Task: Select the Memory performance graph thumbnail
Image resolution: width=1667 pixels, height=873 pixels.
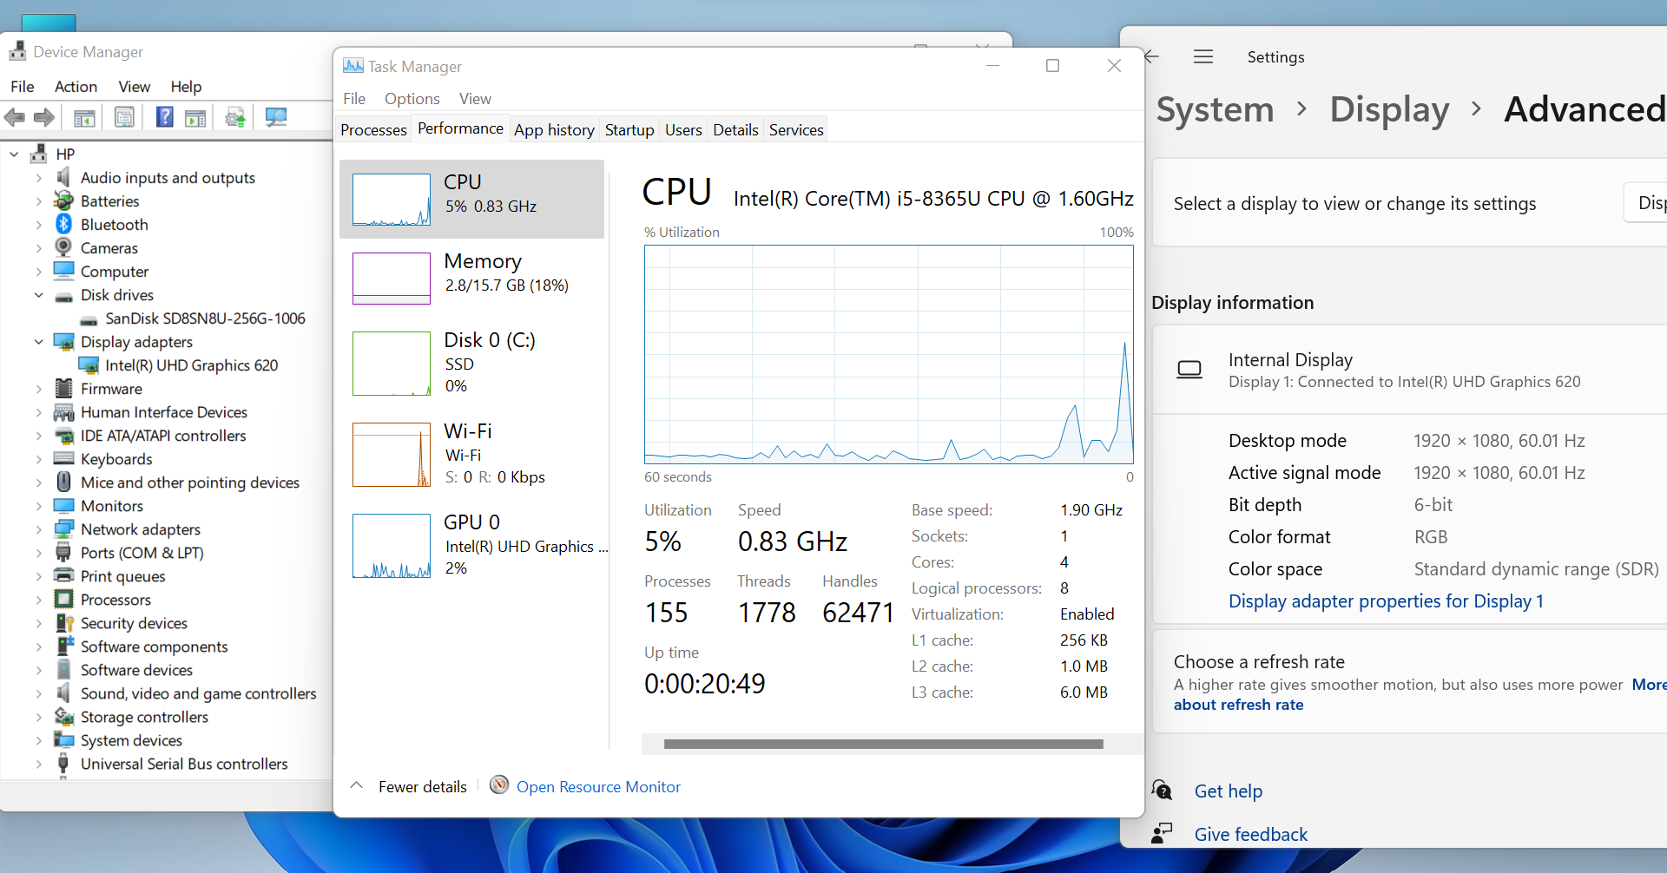Action: 392,278
